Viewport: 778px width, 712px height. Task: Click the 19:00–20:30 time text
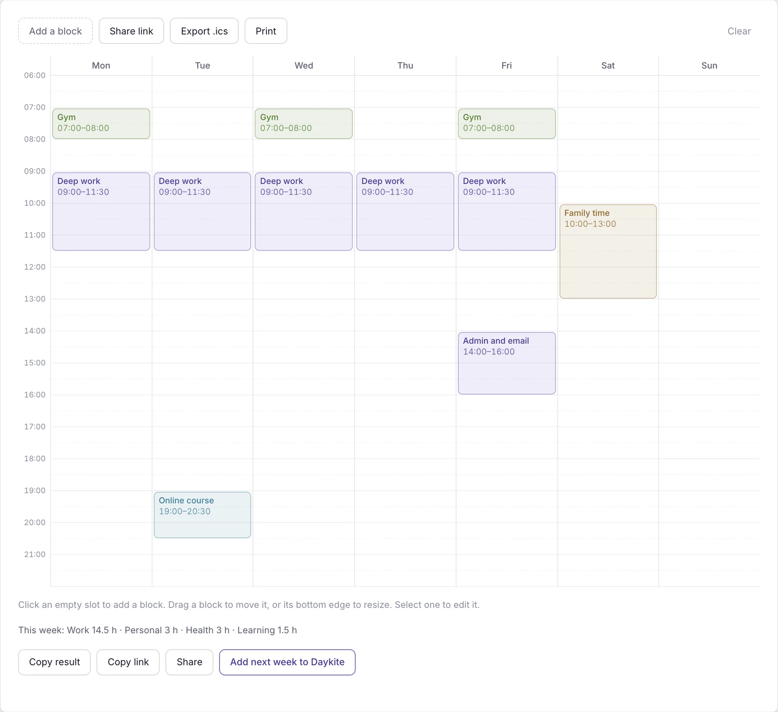[x=185, y=512]
